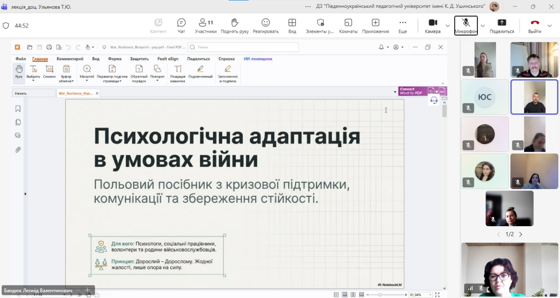Viewport: 560px width, 298px height.
Task: Open leave meeting options arrow
Action: [x=550, y=26]
